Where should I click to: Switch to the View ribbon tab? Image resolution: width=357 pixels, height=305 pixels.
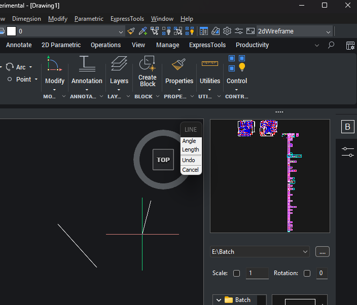point(138,45)
